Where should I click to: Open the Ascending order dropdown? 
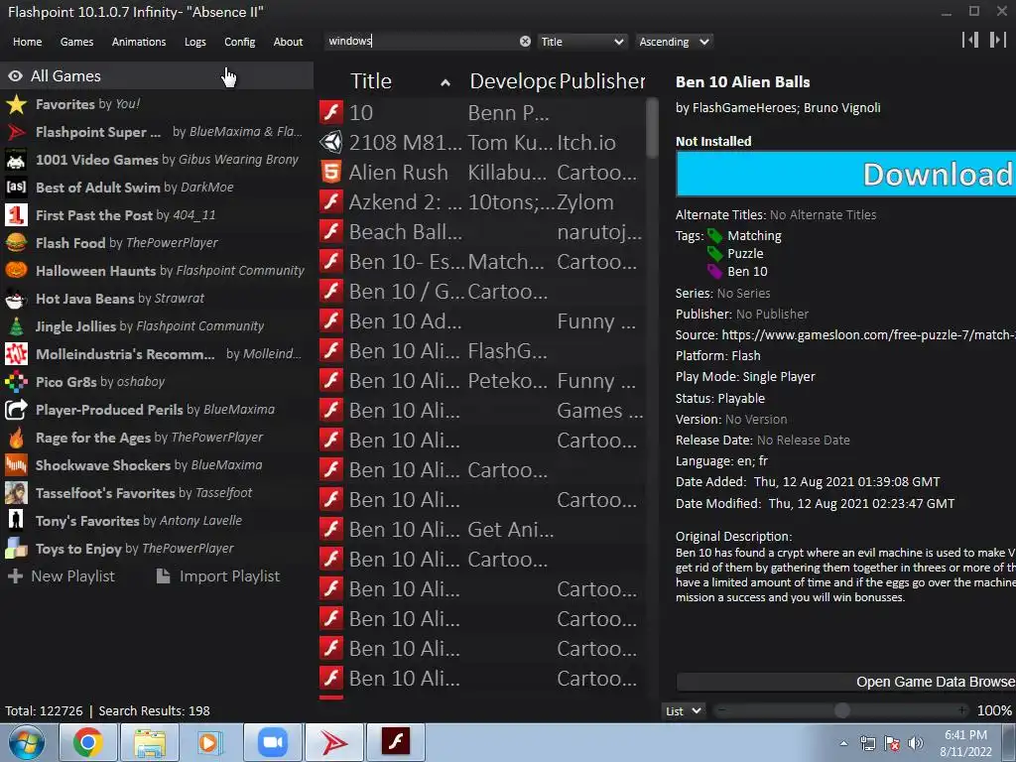[x=674, y=42]
